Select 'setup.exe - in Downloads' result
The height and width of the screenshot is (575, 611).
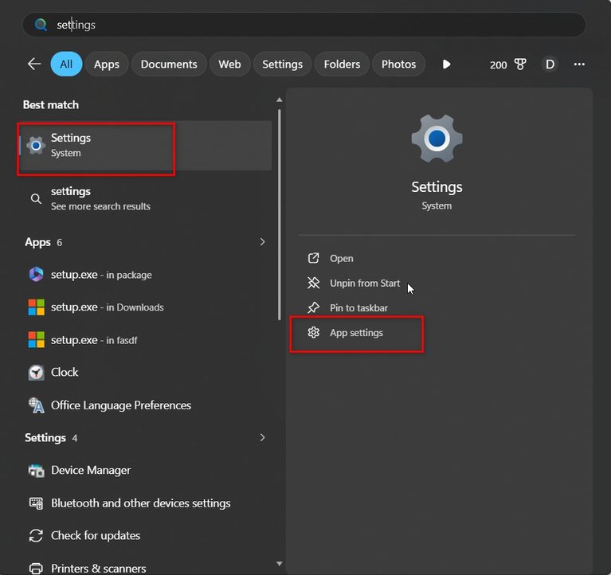click(x=145, y=307)
